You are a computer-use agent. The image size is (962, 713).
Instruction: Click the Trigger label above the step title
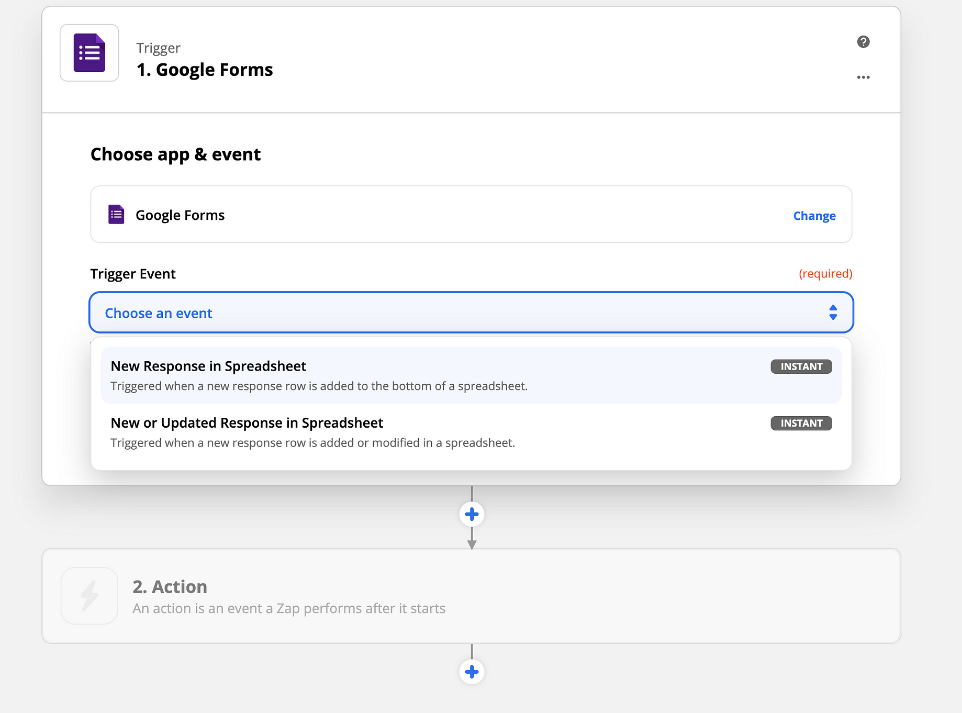pyautogui.click(x=158, y=48)
